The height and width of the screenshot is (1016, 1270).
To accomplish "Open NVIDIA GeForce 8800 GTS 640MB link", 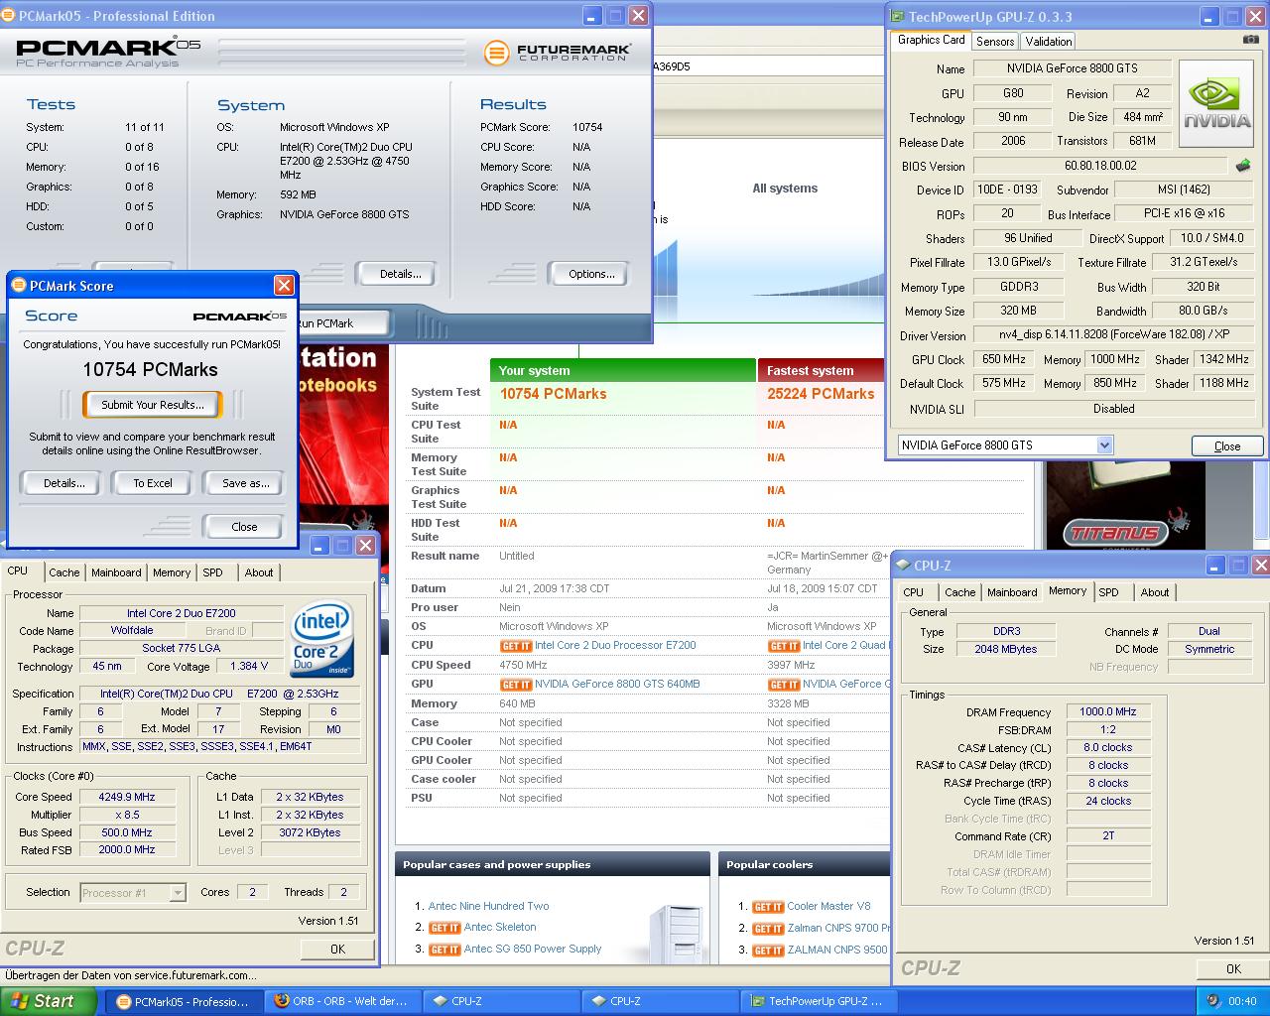I will tap(617, 685).
